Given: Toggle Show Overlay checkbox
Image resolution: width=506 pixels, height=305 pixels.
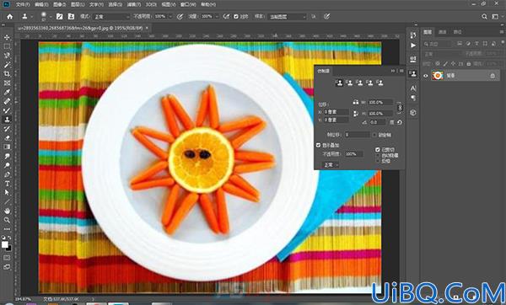Looking at the screenshot, I should [x=318, y=146].
